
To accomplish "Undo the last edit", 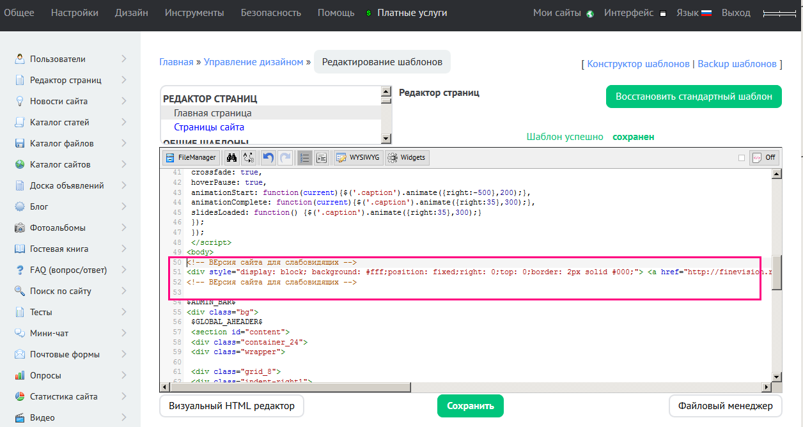I will pos(269,157).
